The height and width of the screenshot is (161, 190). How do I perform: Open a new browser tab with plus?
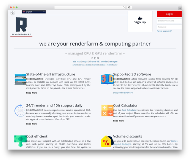click(180, 8)
